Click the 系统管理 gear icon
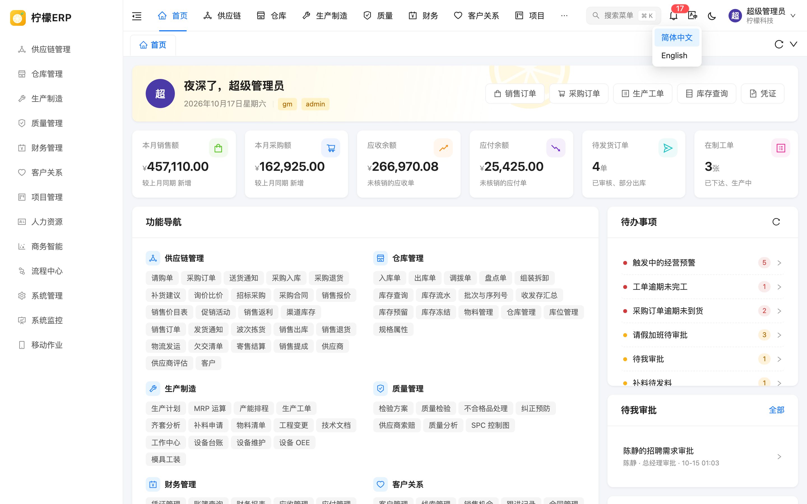 (22, 296)
